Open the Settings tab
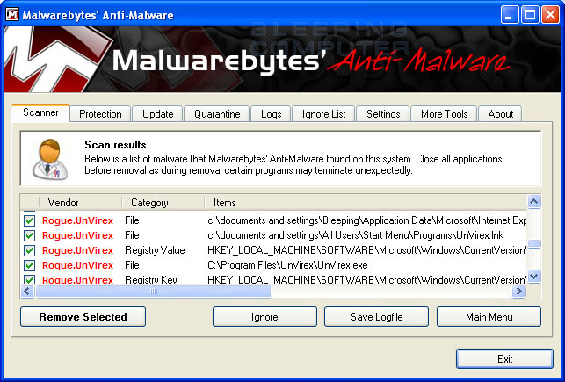565x382 pixels. click(x=383, y=114)
